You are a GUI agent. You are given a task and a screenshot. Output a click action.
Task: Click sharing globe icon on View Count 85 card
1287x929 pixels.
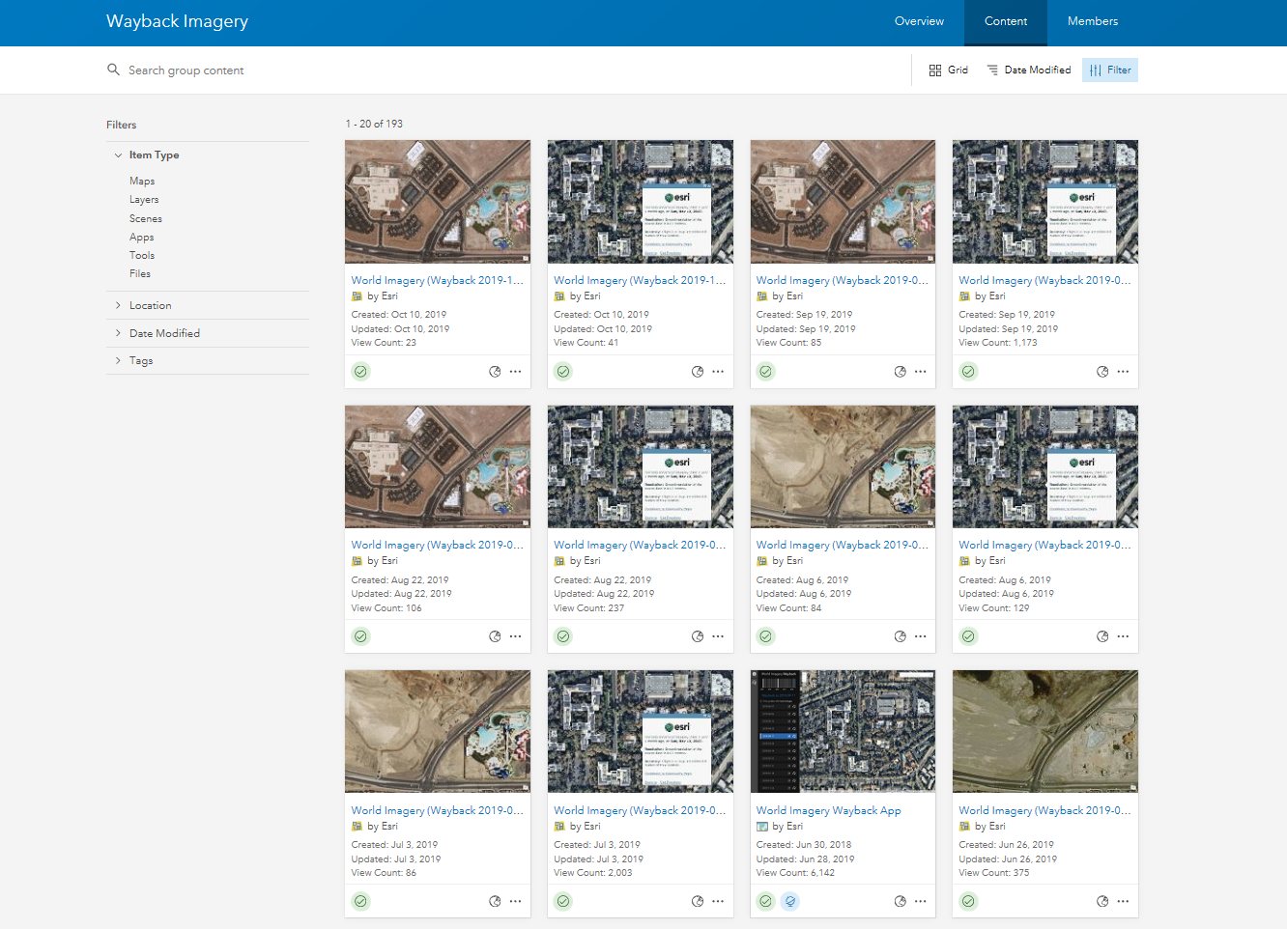(x=900, y=372)
